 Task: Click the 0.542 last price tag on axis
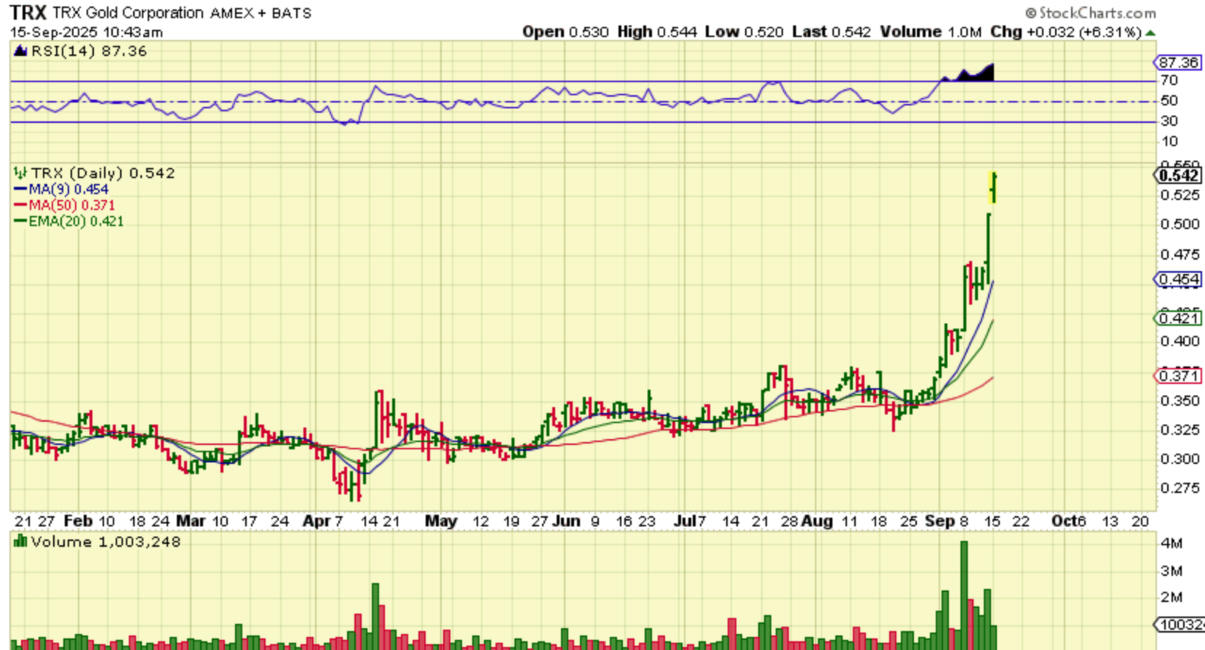click(1178, 175)
